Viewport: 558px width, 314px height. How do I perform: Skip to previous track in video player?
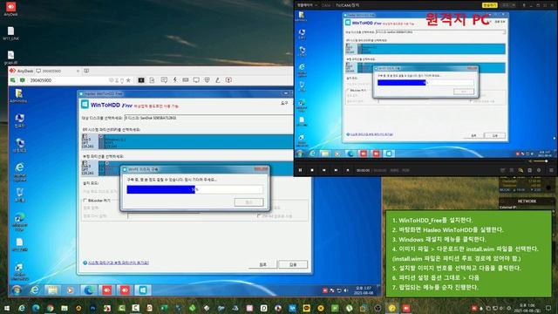pos(323,170)
